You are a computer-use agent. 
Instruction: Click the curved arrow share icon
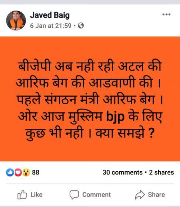tap(140, 195)
